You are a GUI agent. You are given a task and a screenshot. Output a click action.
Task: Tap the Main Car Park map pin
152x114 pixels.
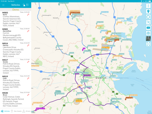(x=59, y=5)
